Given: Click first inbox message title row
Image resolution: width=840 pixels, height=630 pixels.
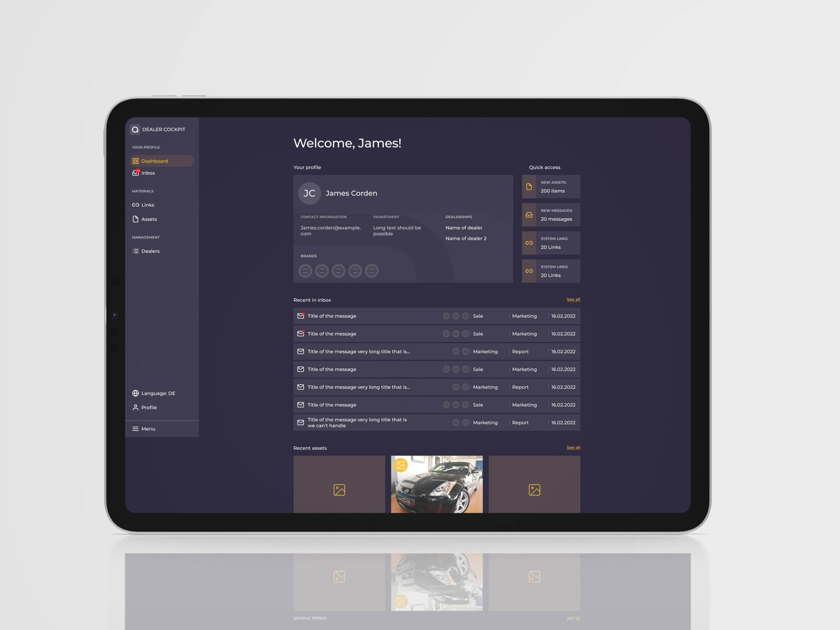Looking at the screenshot, I should 331,316.
